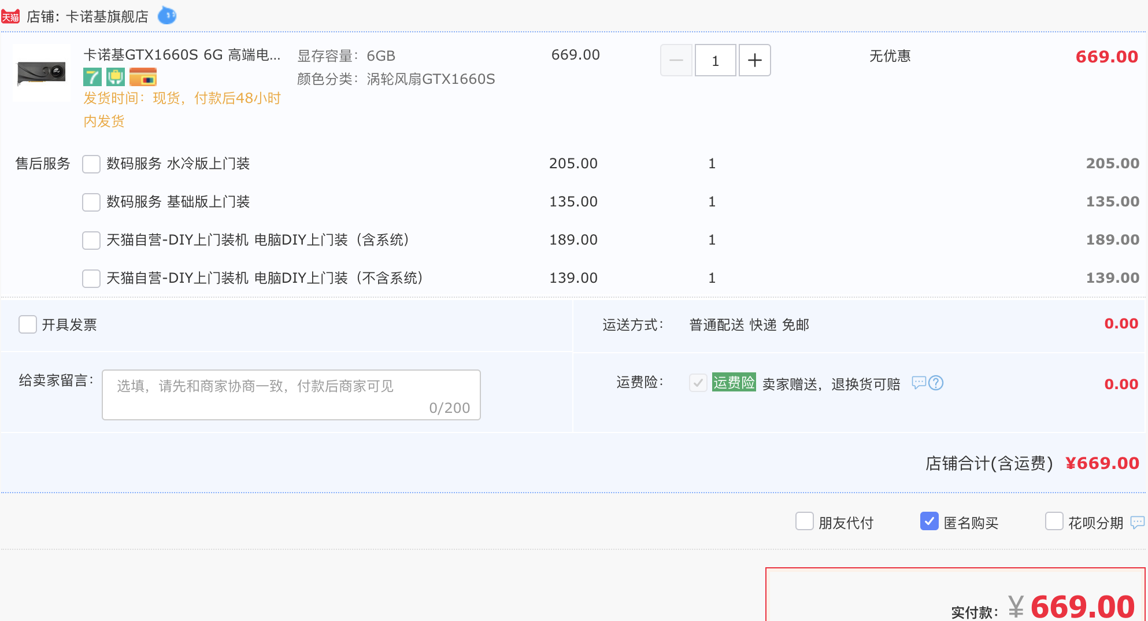Viewport: 1148px width, 621px height.
Task: Click the chat bubble icon beside the shipping insurance text
Action: tap(919, 383)
